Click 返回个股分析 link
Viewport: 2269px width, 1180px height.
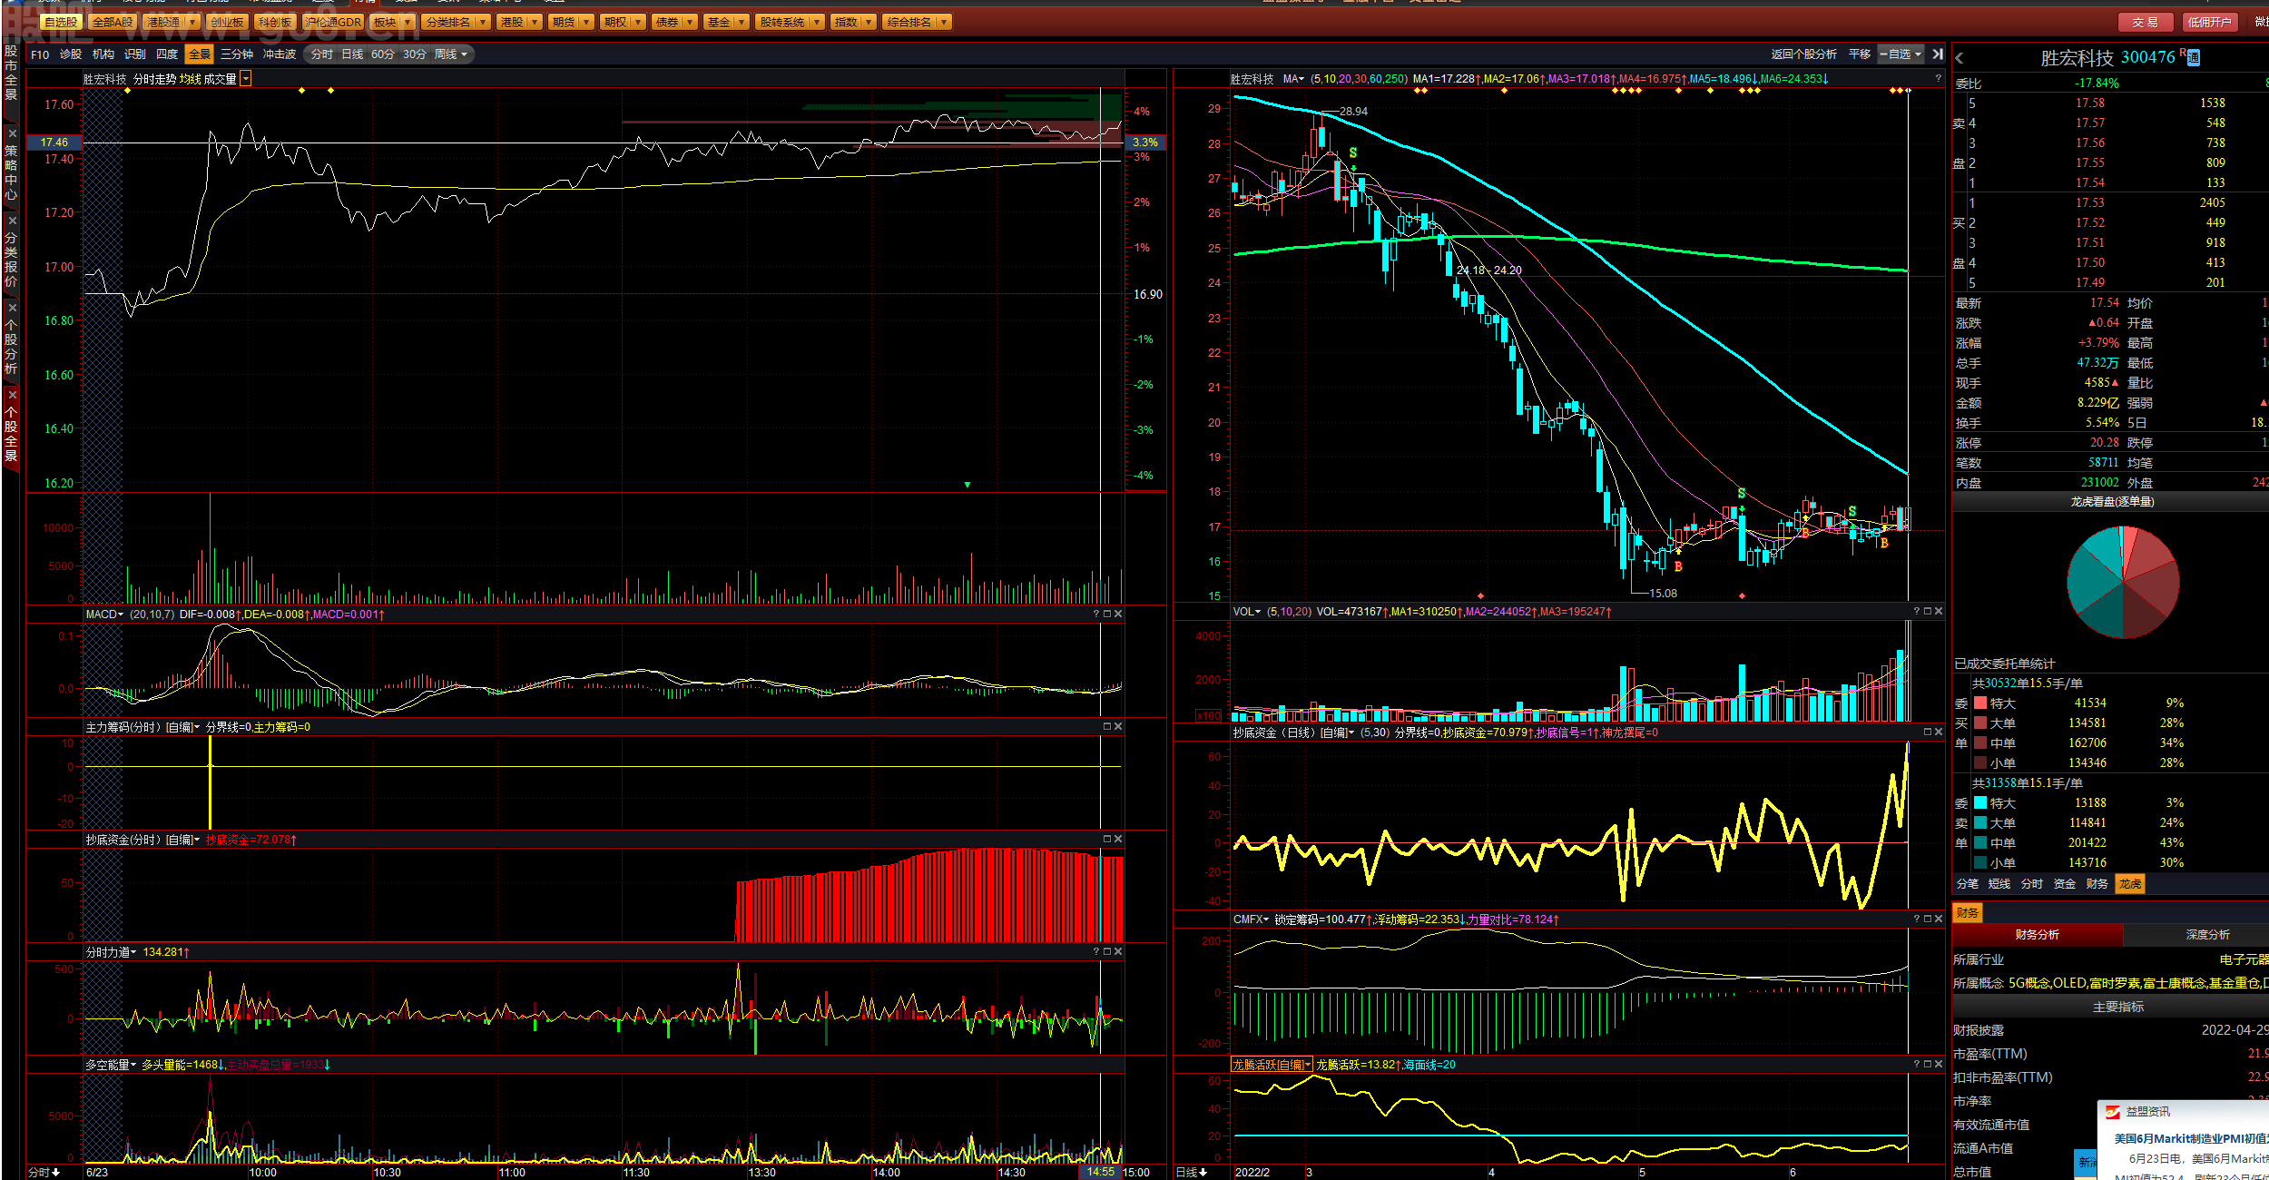tap(1804, 54)
